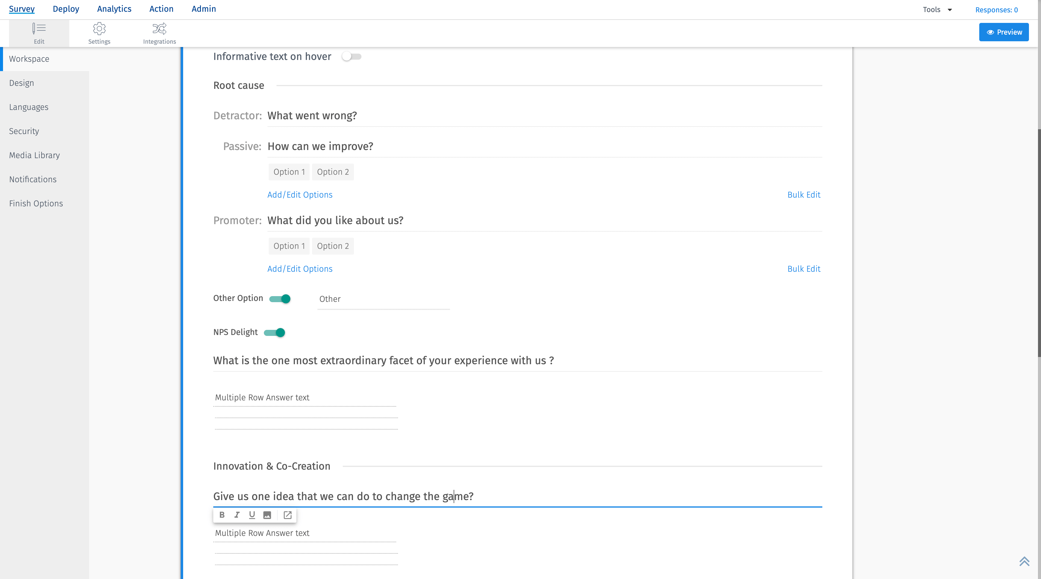
Task: Click Add/Edit Options under the Passive question
Action: pos(299,194)
